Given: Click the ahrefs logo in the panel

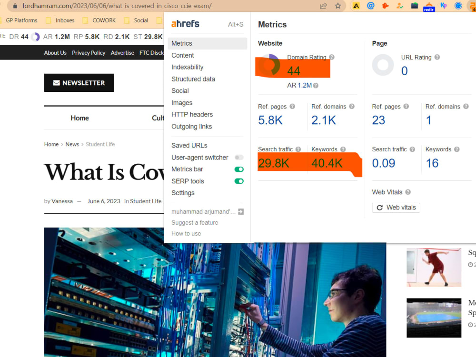Looking at the screenshot, I should click(x=185, y=24).
